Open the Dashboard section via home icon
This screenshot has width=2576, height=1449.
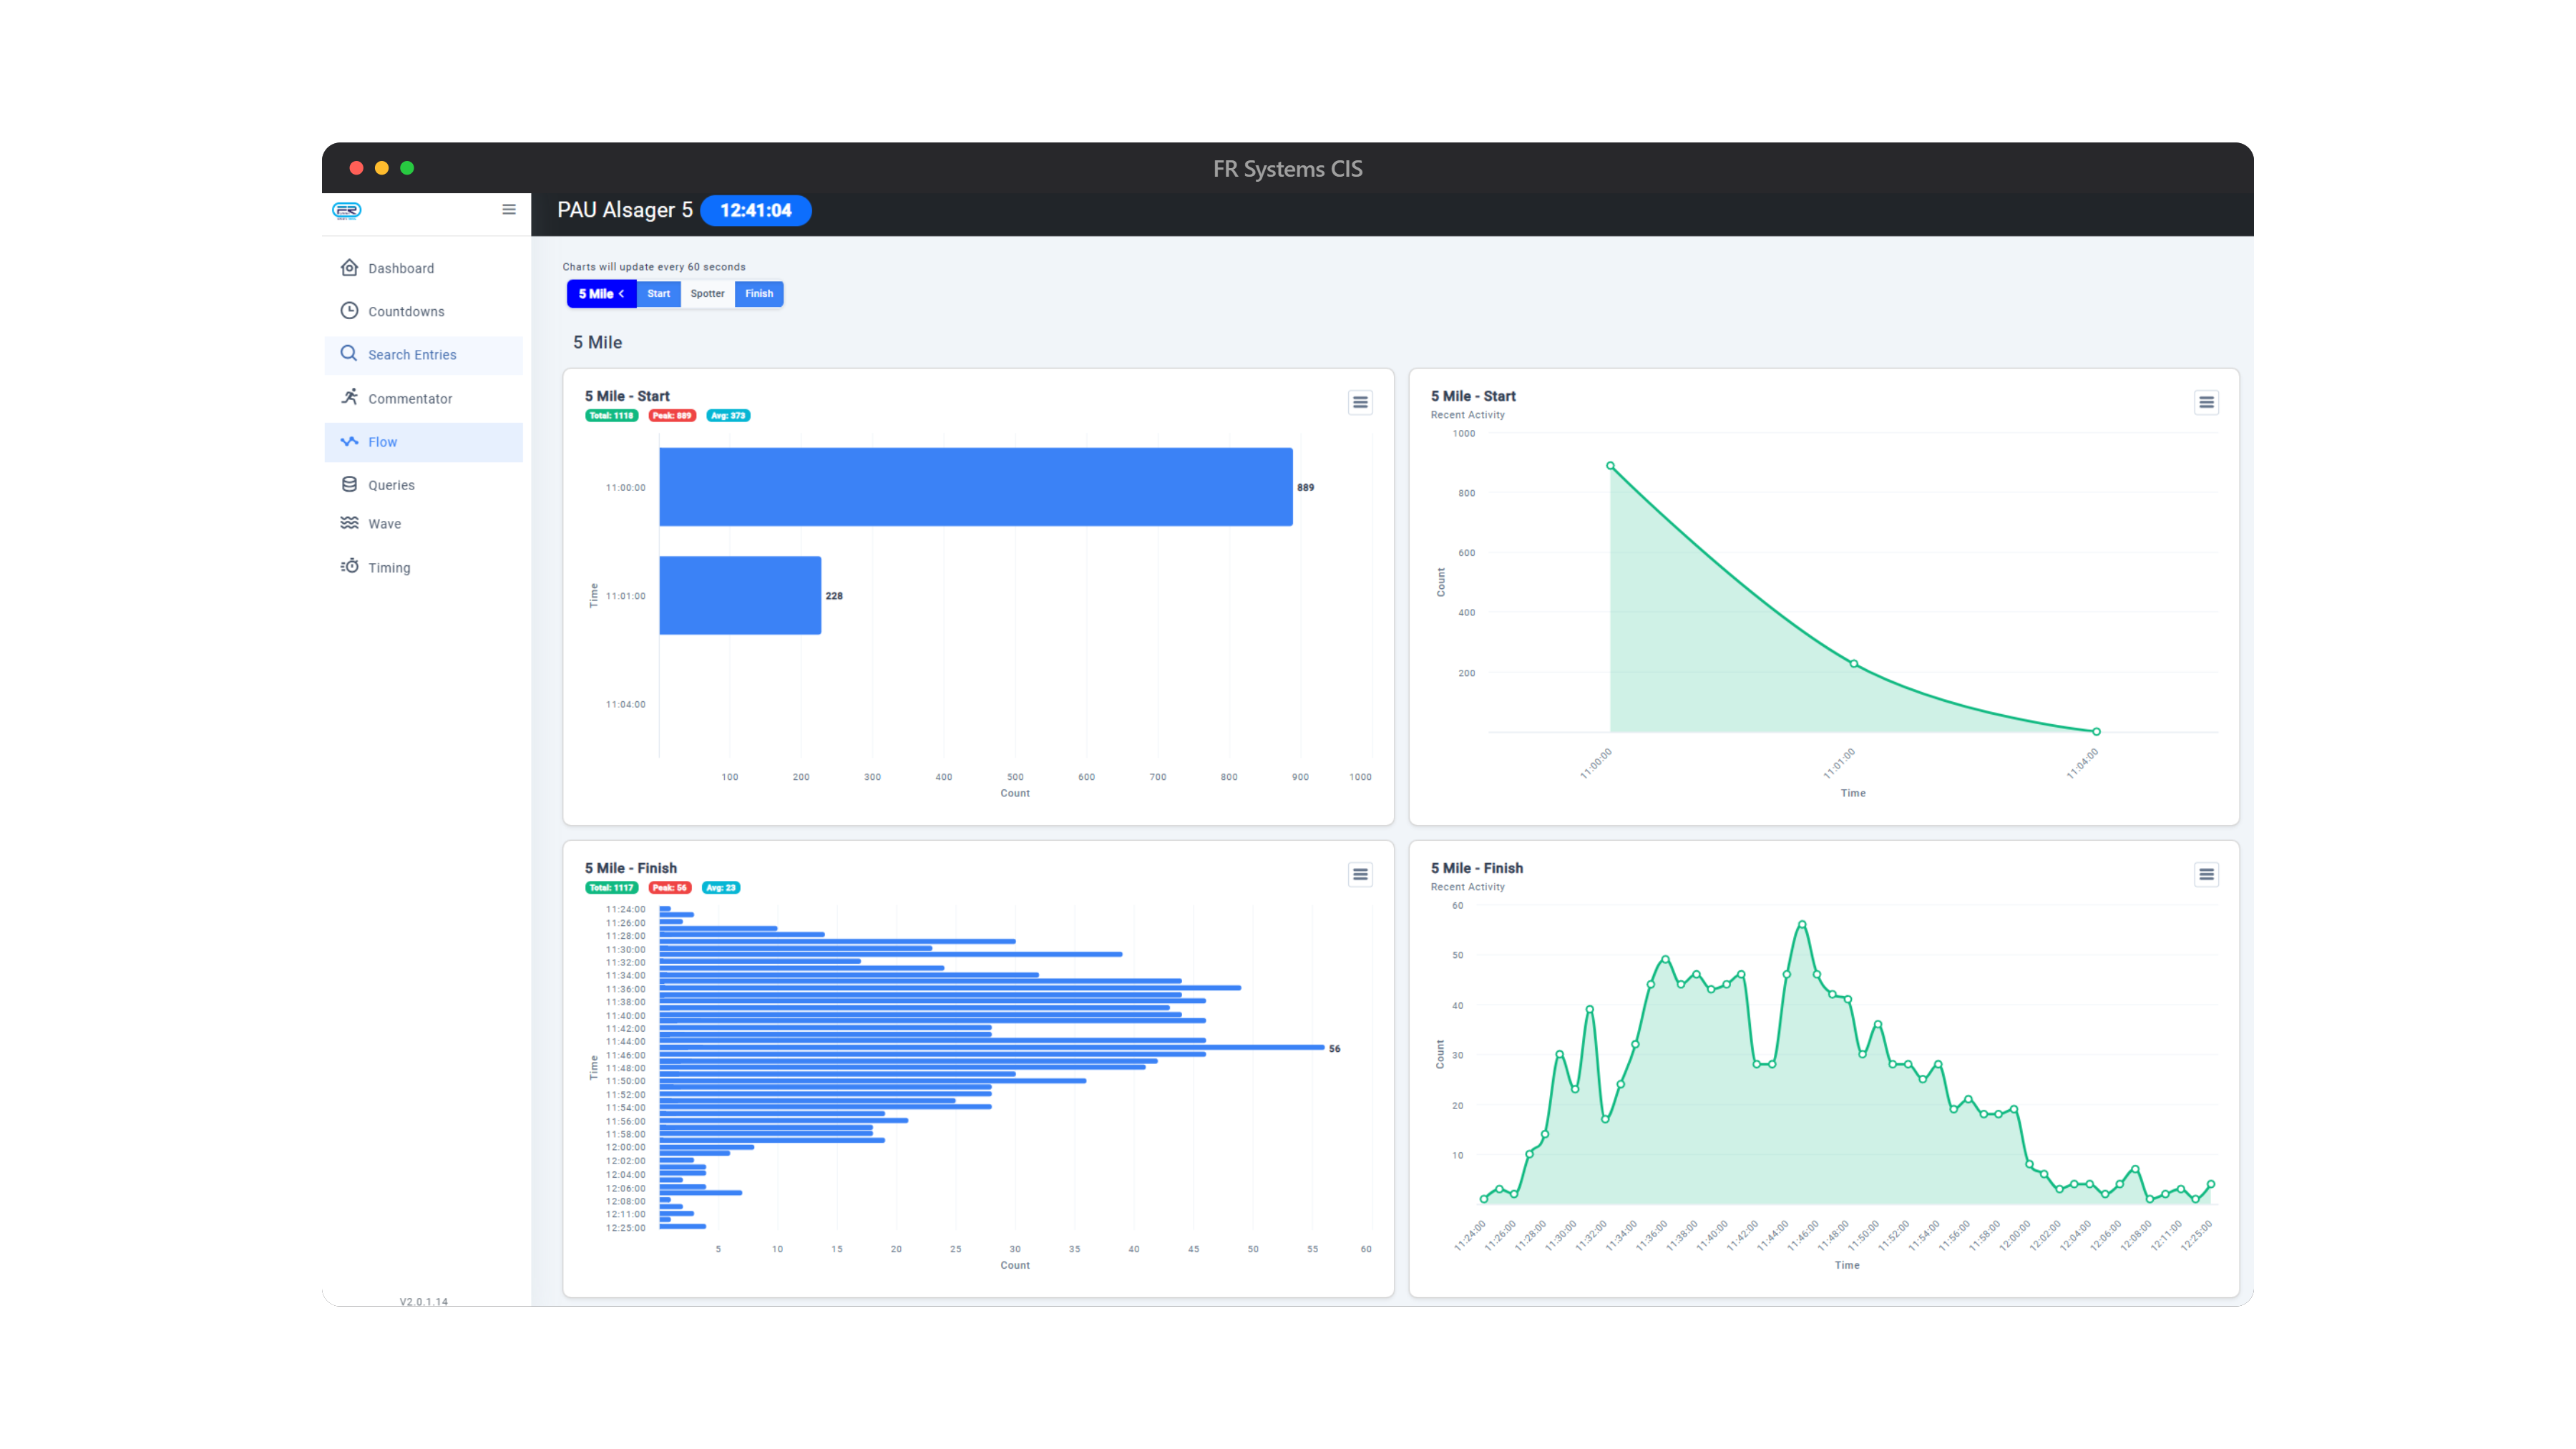tap(349, 267)
